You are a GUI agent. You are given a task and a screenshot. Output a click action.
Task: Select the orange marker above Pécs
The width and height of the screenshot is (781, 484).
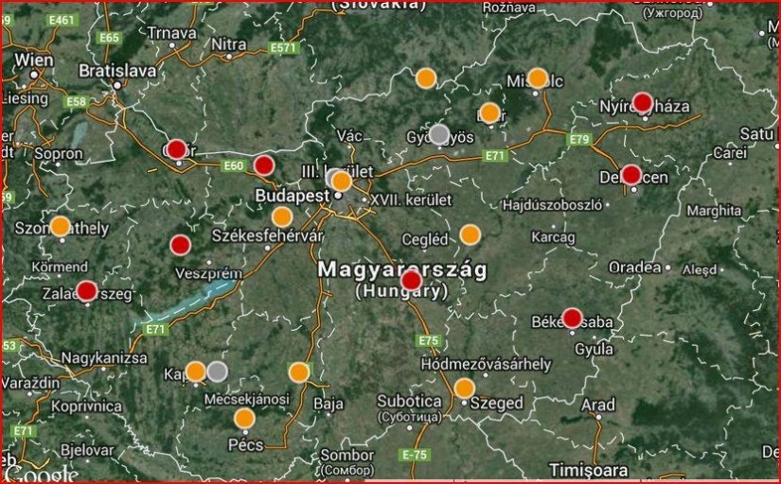(x=244, y=418)
